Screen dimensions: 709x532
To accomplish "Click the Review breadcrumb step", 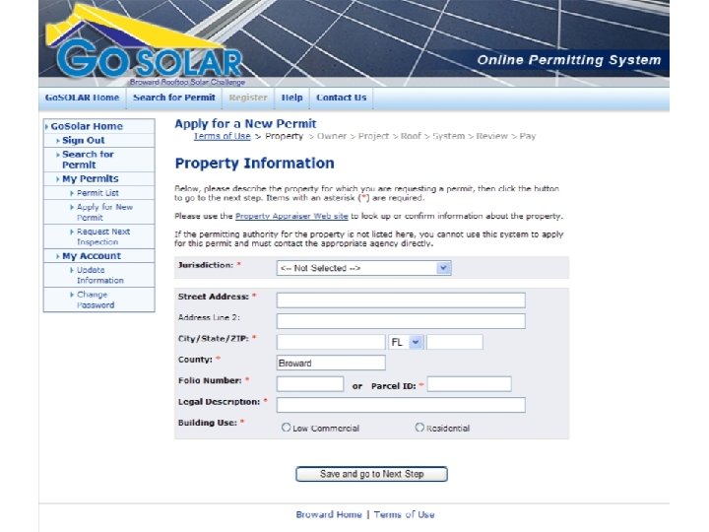I will click(492, 136).
